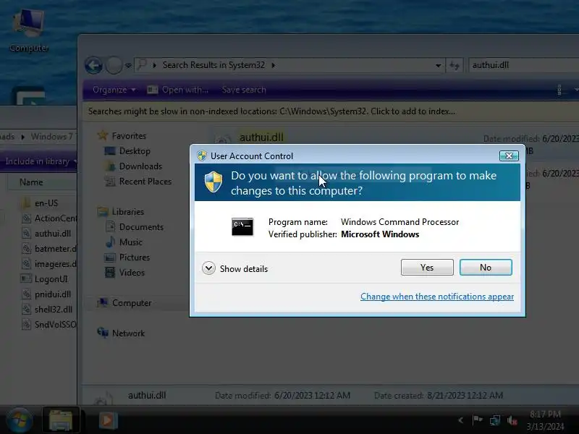Viewport: 579px width, 434px height.
Task: Click the forward navigation button in Explorer
Action: 114,66
